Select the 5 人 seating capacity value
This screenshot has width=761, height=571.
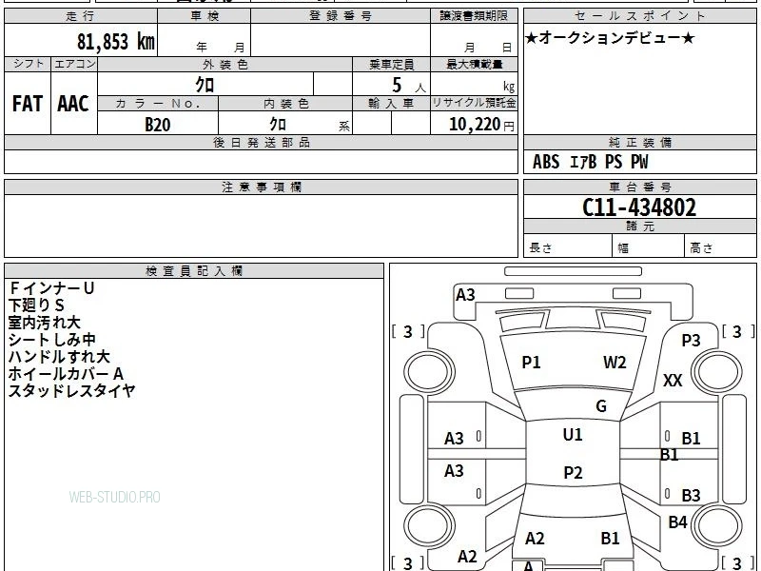click(408, 86)
